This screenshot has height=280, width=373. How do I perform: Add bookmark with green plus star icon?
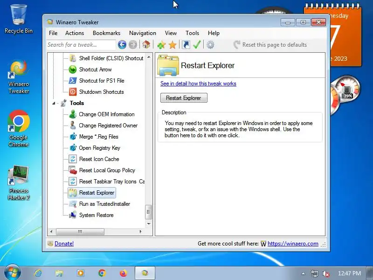point(161,44)
